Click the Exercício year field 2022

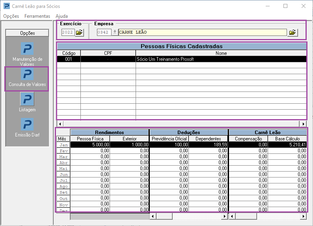(x=68, y=32)
